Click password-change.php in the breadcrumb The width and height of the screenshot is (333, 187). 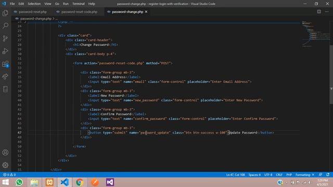point(36,19)
